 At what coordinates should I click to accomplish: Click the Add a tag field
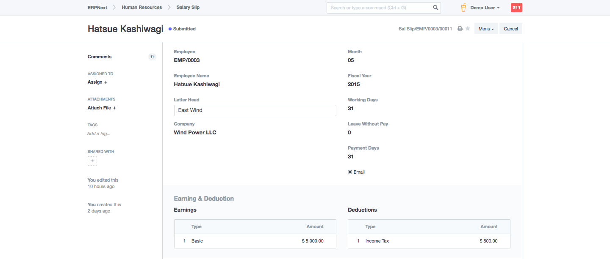click(99, 134)
